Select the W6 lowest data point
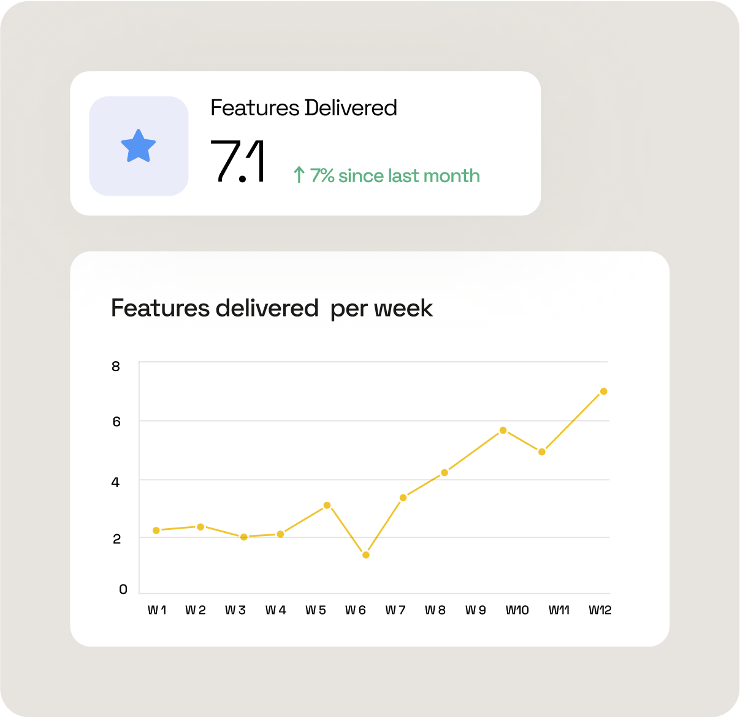Viewport: 740px width, 717px height. (366, 555)
